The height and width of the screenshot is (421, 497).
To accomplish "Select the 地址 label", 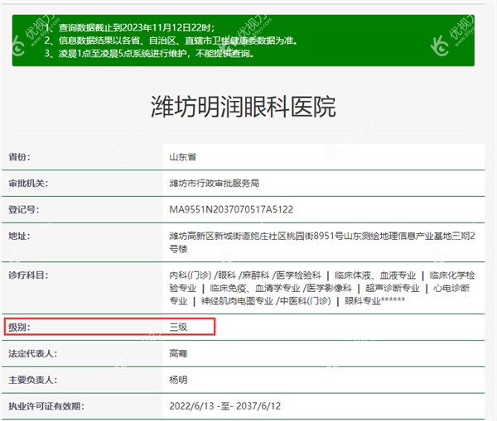I will 19,236.
